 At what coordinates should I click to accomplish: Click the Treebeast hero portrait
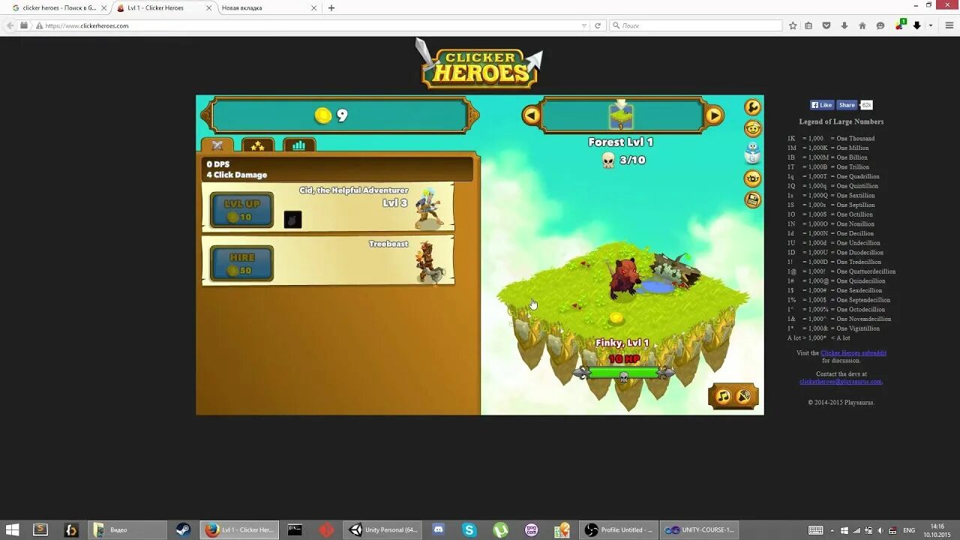[430, 262]
